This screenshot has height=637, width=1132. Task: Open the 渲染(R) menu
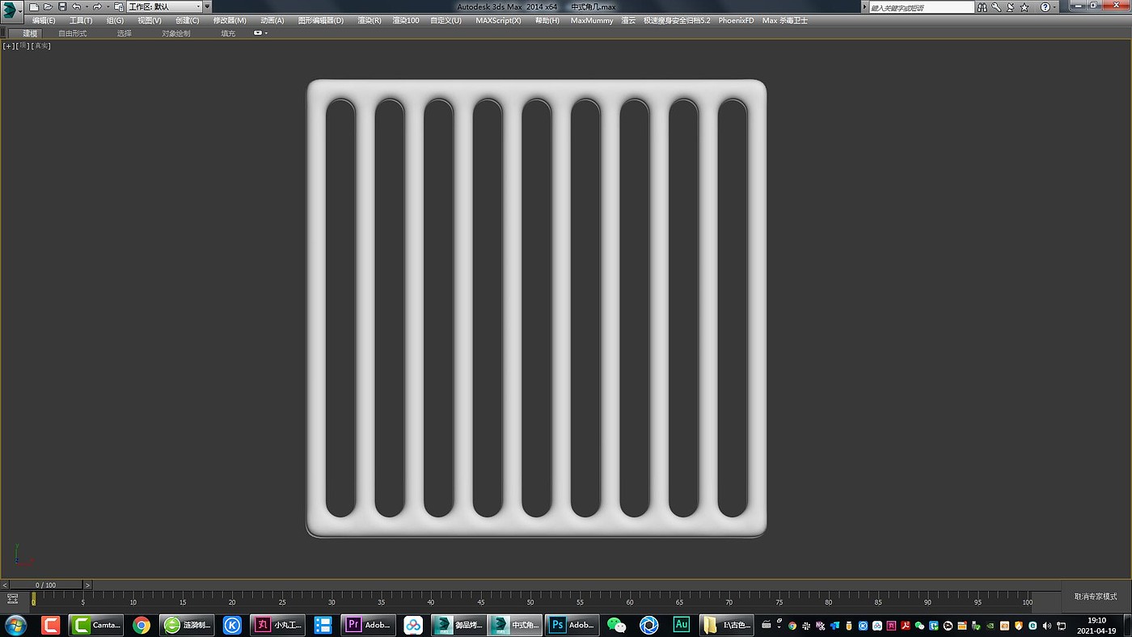[x=370, y=20]
